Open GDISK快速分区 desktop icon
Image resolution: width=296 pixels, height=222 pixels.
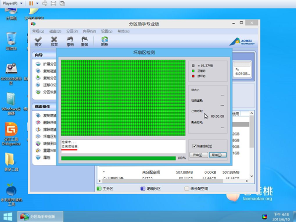click(x=11, y=74)
